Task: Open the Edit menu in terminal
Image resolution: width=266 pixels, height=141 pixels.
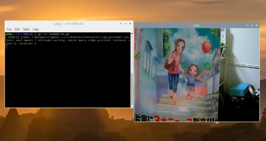Action: point(17,29)
